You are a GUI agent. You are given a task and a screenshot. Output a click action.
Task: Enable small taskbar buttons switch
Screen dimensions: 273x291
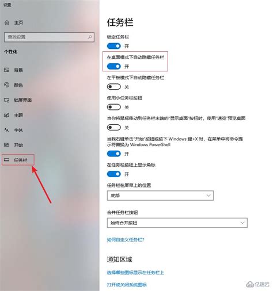coord(114,107)
